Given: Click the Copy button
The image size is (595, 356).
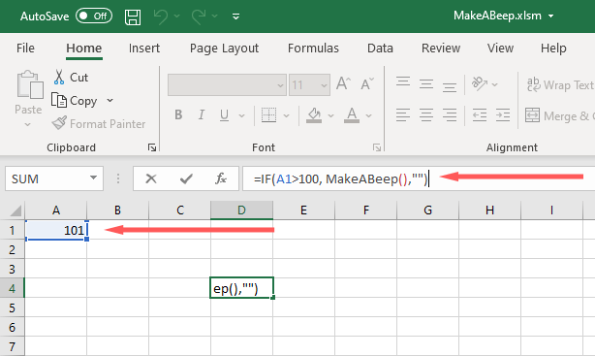Looking at the screenshot, I should [x=75, y=101].
